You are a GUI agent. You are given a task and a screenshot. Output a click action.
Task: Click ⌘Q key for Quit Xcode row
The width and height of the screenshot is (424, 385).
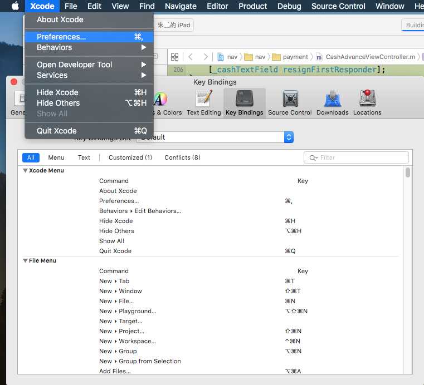click(290, 251)
